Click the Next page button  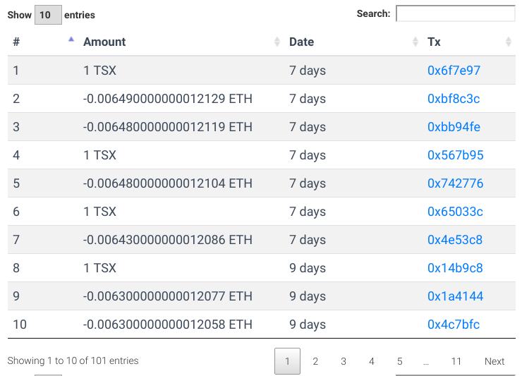tap(494, 361)
